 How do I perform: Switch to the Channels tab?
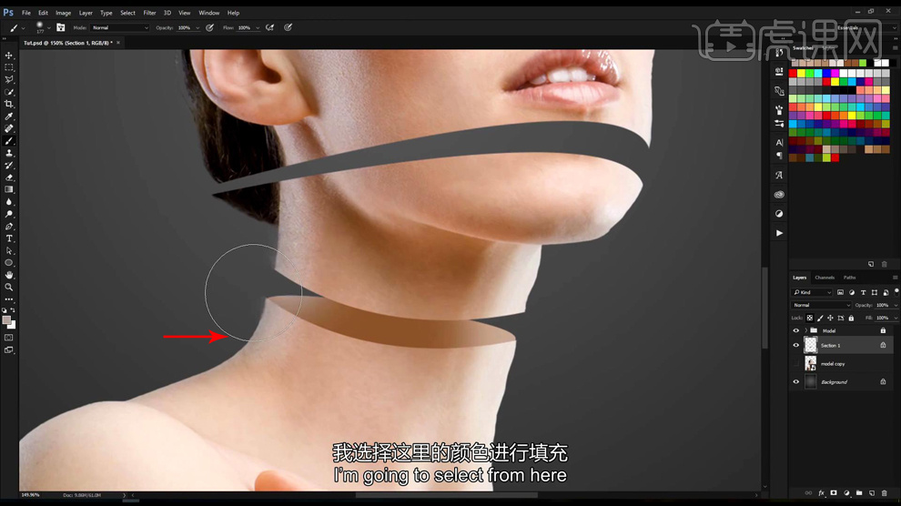click(825, 278)
